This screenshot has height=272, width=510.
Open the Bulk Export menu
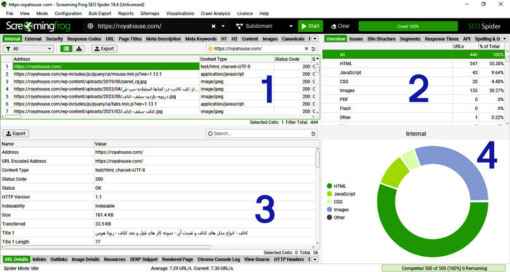(100, 13)
